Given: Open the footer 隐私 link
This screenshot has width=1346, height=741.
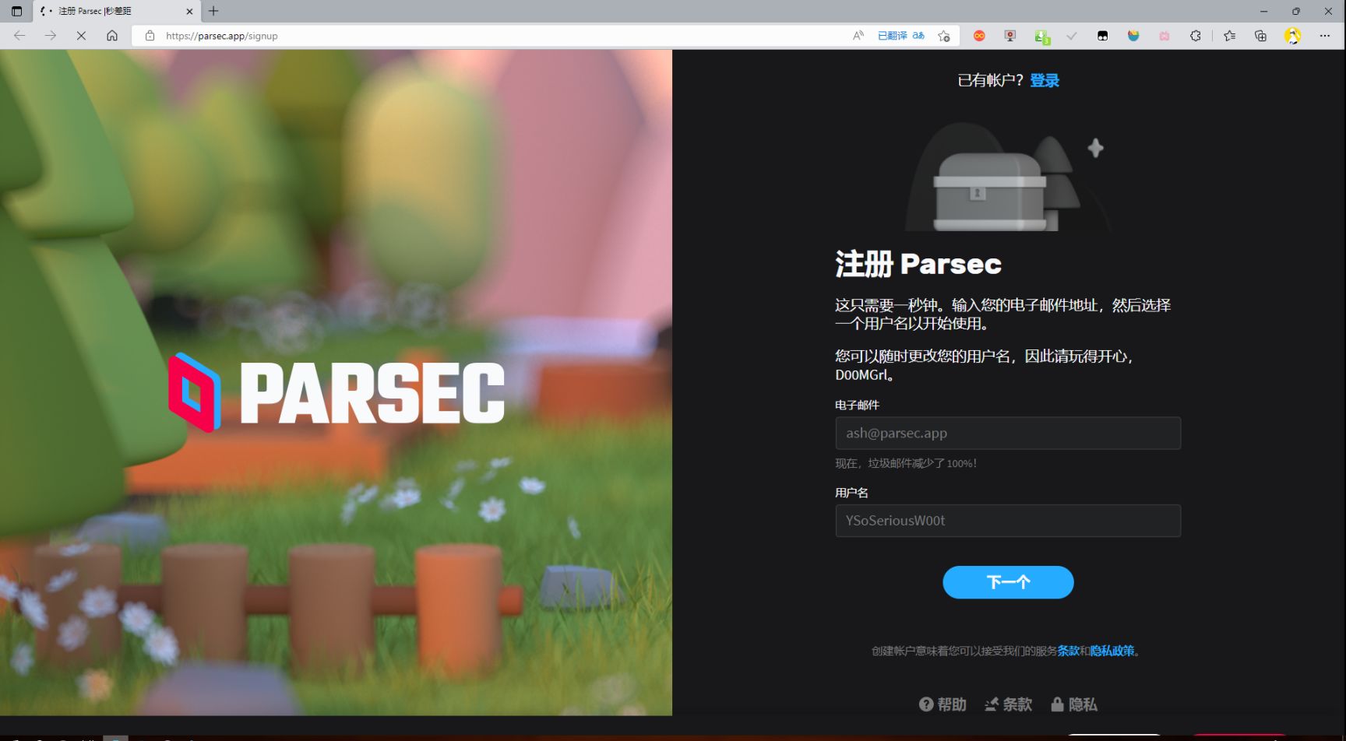Looking at the screenshot, I should click(1074, 704).
